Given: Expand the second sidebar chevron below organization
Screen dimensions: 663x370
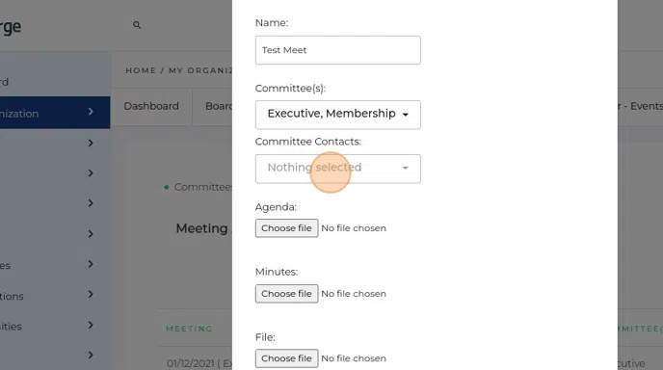Looking at the screenshot, I should pyautogui.click(x=91, y=172).
